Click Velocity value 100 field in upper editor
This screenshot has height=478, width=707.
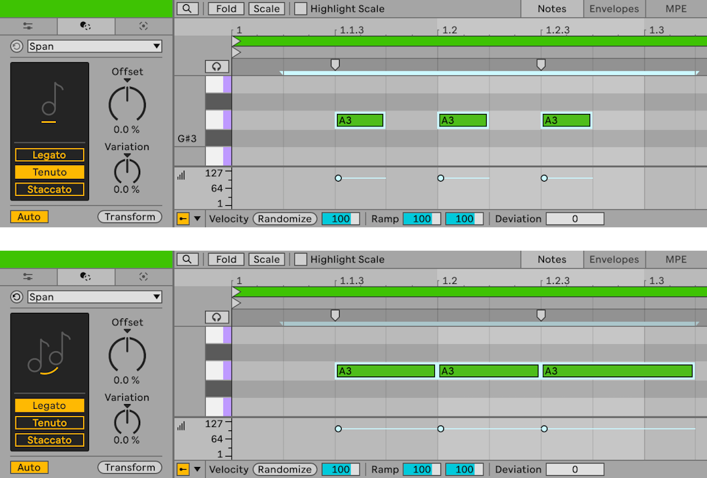[x=341, y=219]
